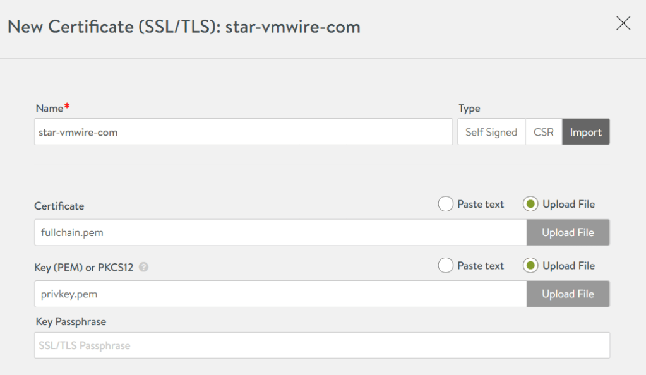Image resolution: width=646 pixels, height=375 pixels.
Task: Click the Key (PEM) or PKCS12 label
Action: (84, 267)
